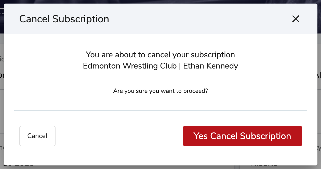Select the Edmonton Wrestling Club text
Image resolution: width=321 pixels, height=169 pixels.
tap(130, 66)
